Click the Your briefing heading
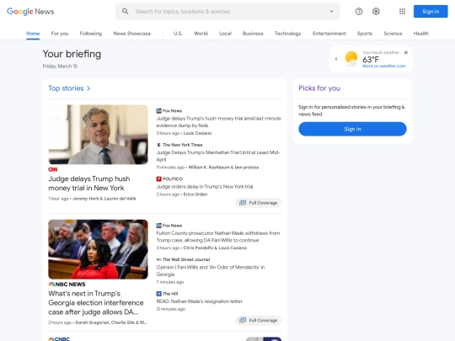 (x=72, y=54)
